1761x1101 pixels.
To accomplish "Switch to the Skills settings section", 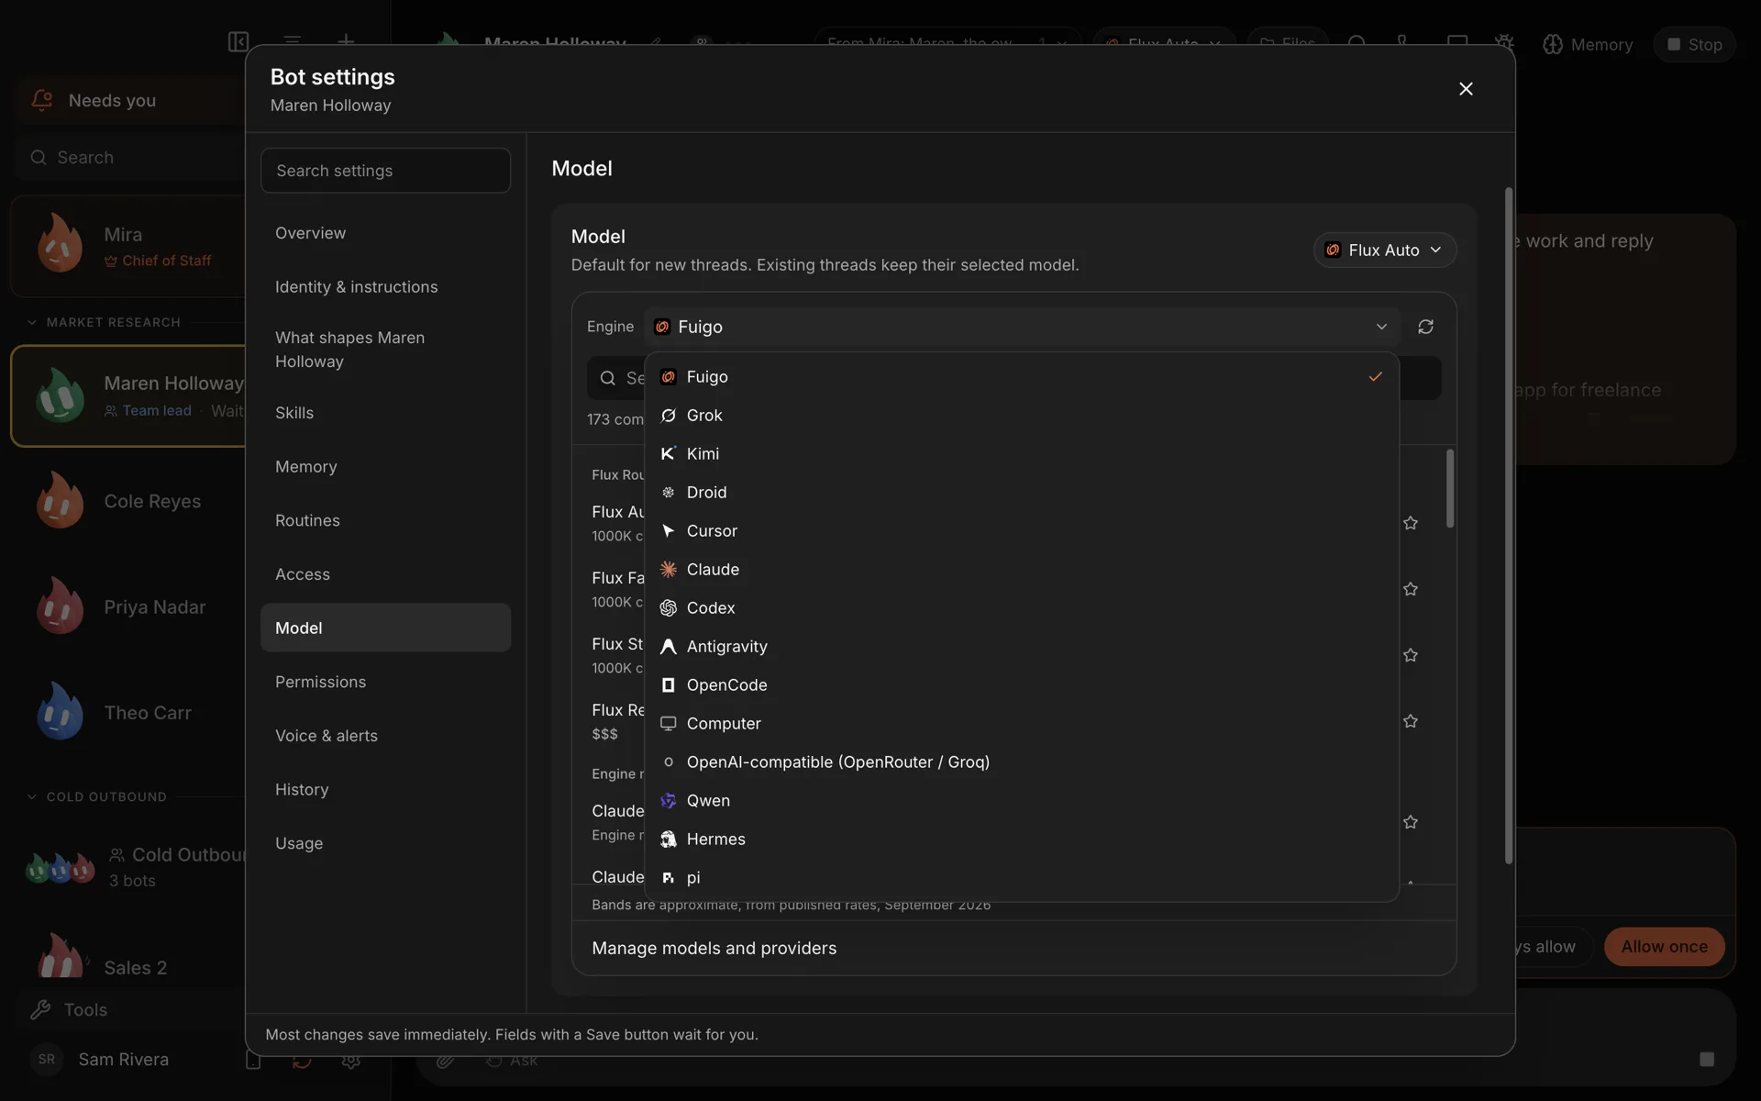I will (385, 413).
